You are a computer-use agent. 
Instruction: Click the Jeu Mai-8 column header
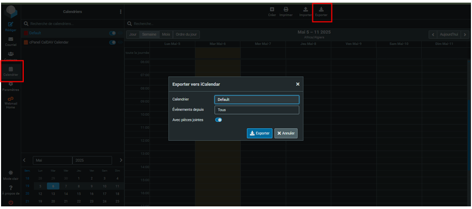(308, 44)
